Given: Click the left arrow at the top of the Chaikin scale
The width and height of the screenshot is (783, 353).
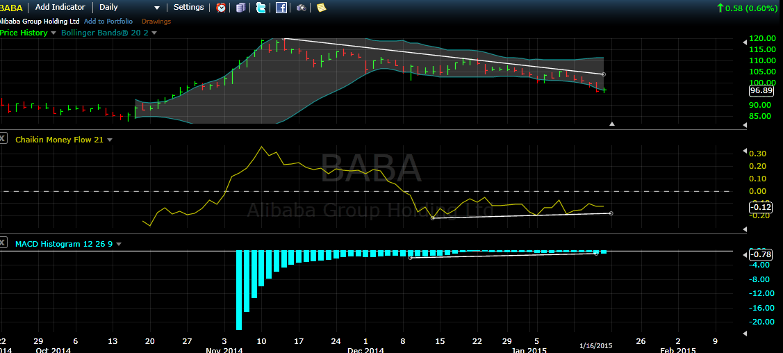Looking at the screenshot, I should (x=745, y=151).
